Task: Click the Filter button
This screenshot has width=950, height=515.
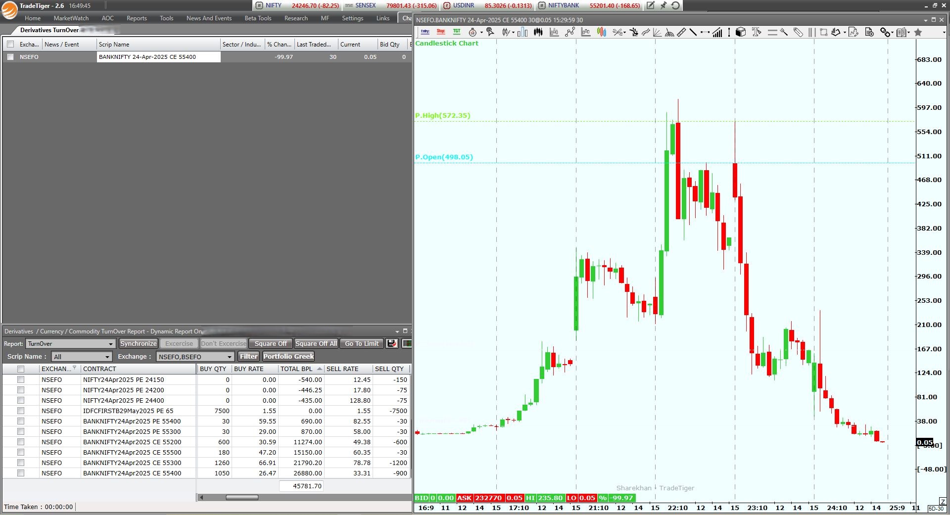Action: 248,356
